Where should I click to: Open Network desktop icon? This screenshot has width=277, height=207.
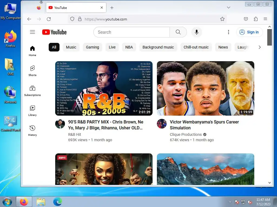[11, 95]
